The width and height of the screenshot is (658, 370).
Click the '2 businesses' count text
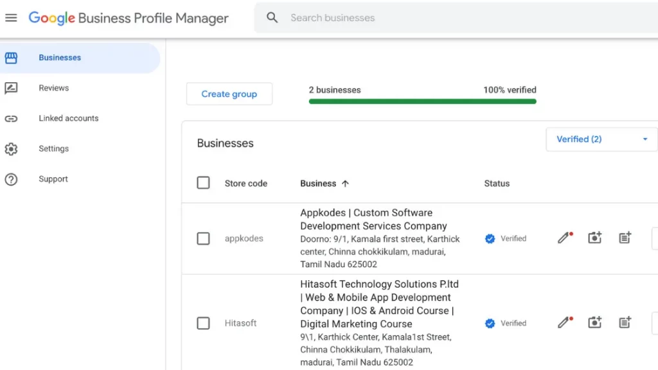click(335, 90)
